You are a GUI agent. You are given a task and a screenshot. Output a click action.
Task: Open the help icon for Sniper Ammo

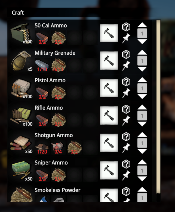pyautogui.click(x=126, y=164)
